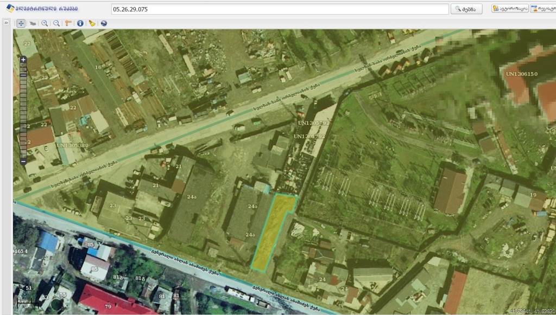This screenshot has height=315, width=556.
Task: Click the map scale bar indicator
Action: 28,303
